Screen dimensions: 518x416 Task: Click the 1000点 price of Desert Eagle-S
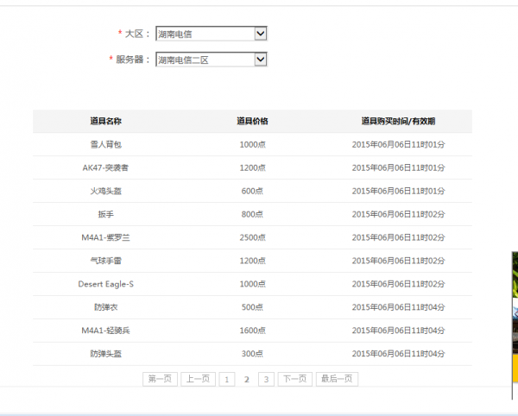[252, 284]
